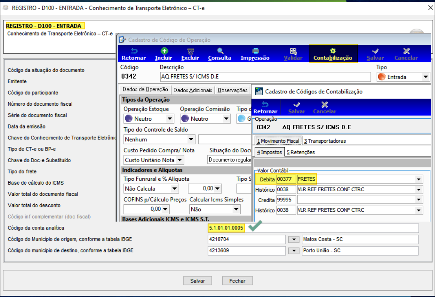
Task: Click the Salvar button at the bottom
Action: [x=197, y=281]
